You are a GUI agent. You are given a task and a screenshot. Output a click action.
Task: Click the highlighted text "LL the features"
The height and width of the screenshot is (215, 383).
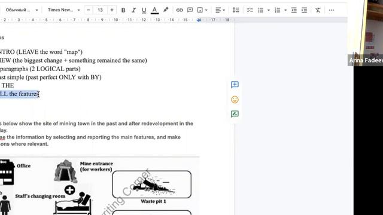click(19, 94)
